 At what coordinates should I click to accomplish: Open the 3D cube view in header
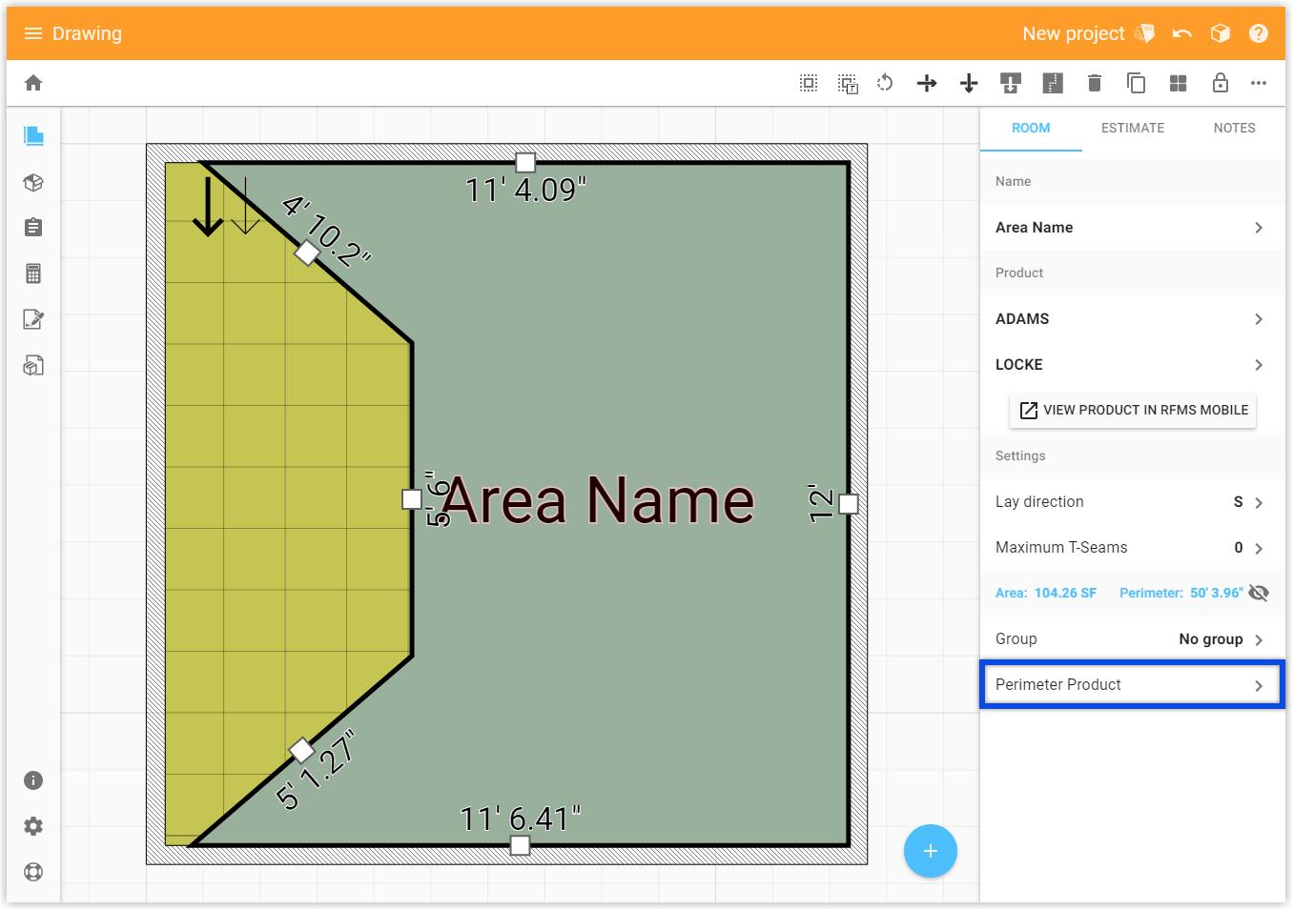[x=1221, y=33]
